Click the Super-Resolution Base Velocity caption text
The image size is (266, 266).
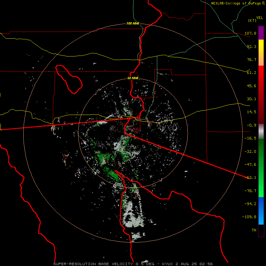pos(133,264)
